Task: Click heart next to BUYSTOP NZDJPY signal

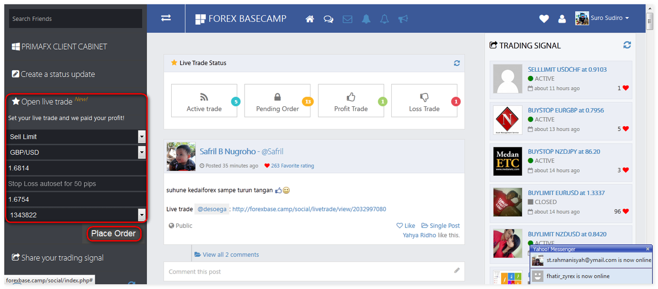Action: pyautogui.click(x=626, y=170)
